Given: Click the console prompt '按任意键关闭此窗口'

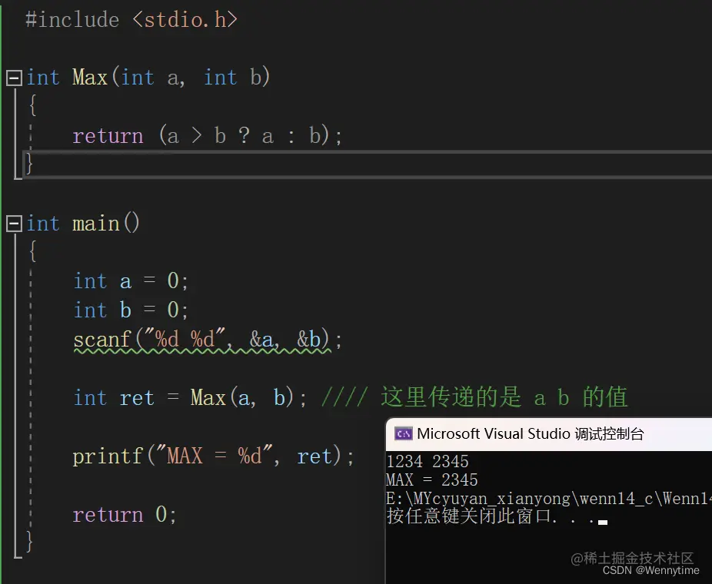Looking at the screenshot, I should [x=468, y=516].
